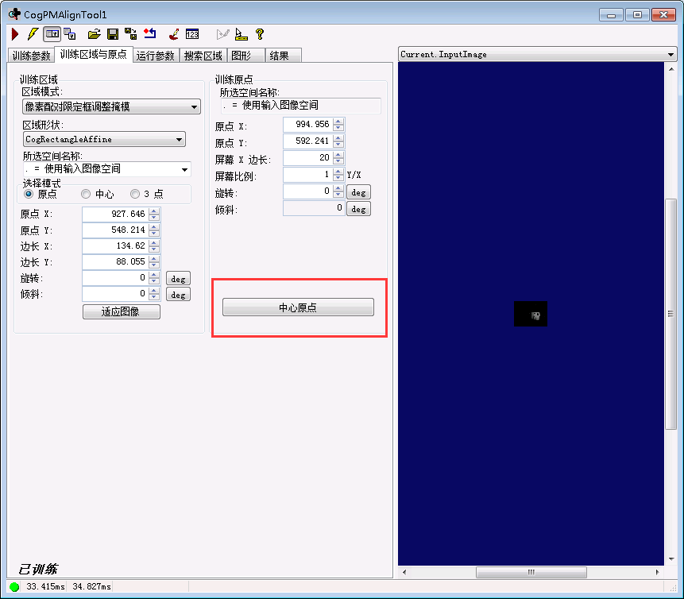This screenshot has height=599, width=684.
Task: Click the red train pencil icon
Action: click(173, 33)
